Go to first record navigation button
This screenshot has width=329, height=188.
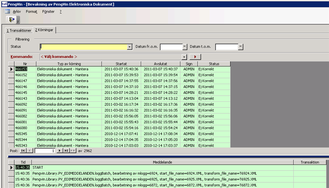tap(23, 151)
